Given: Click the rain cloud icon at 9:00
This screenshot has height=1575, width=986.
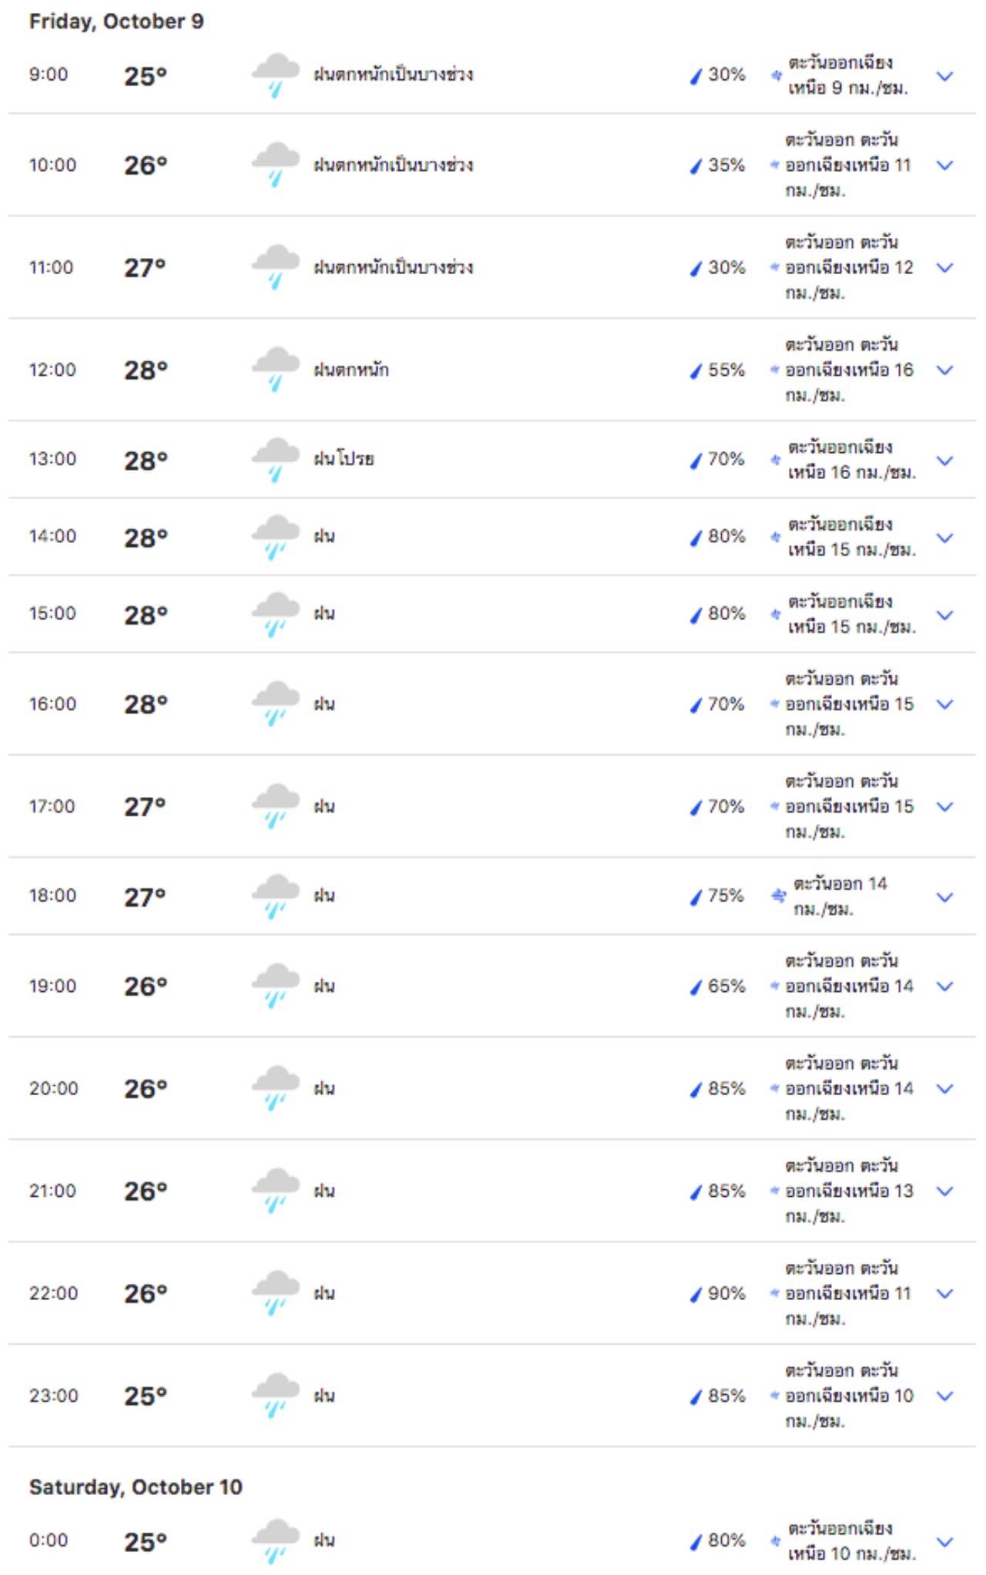Looking at the screenshot, I should 275,75.
